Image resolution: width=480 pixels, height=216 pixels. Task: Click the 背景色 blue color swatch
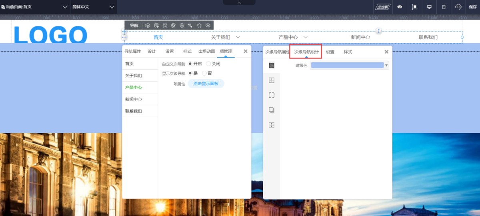(347, 65)
